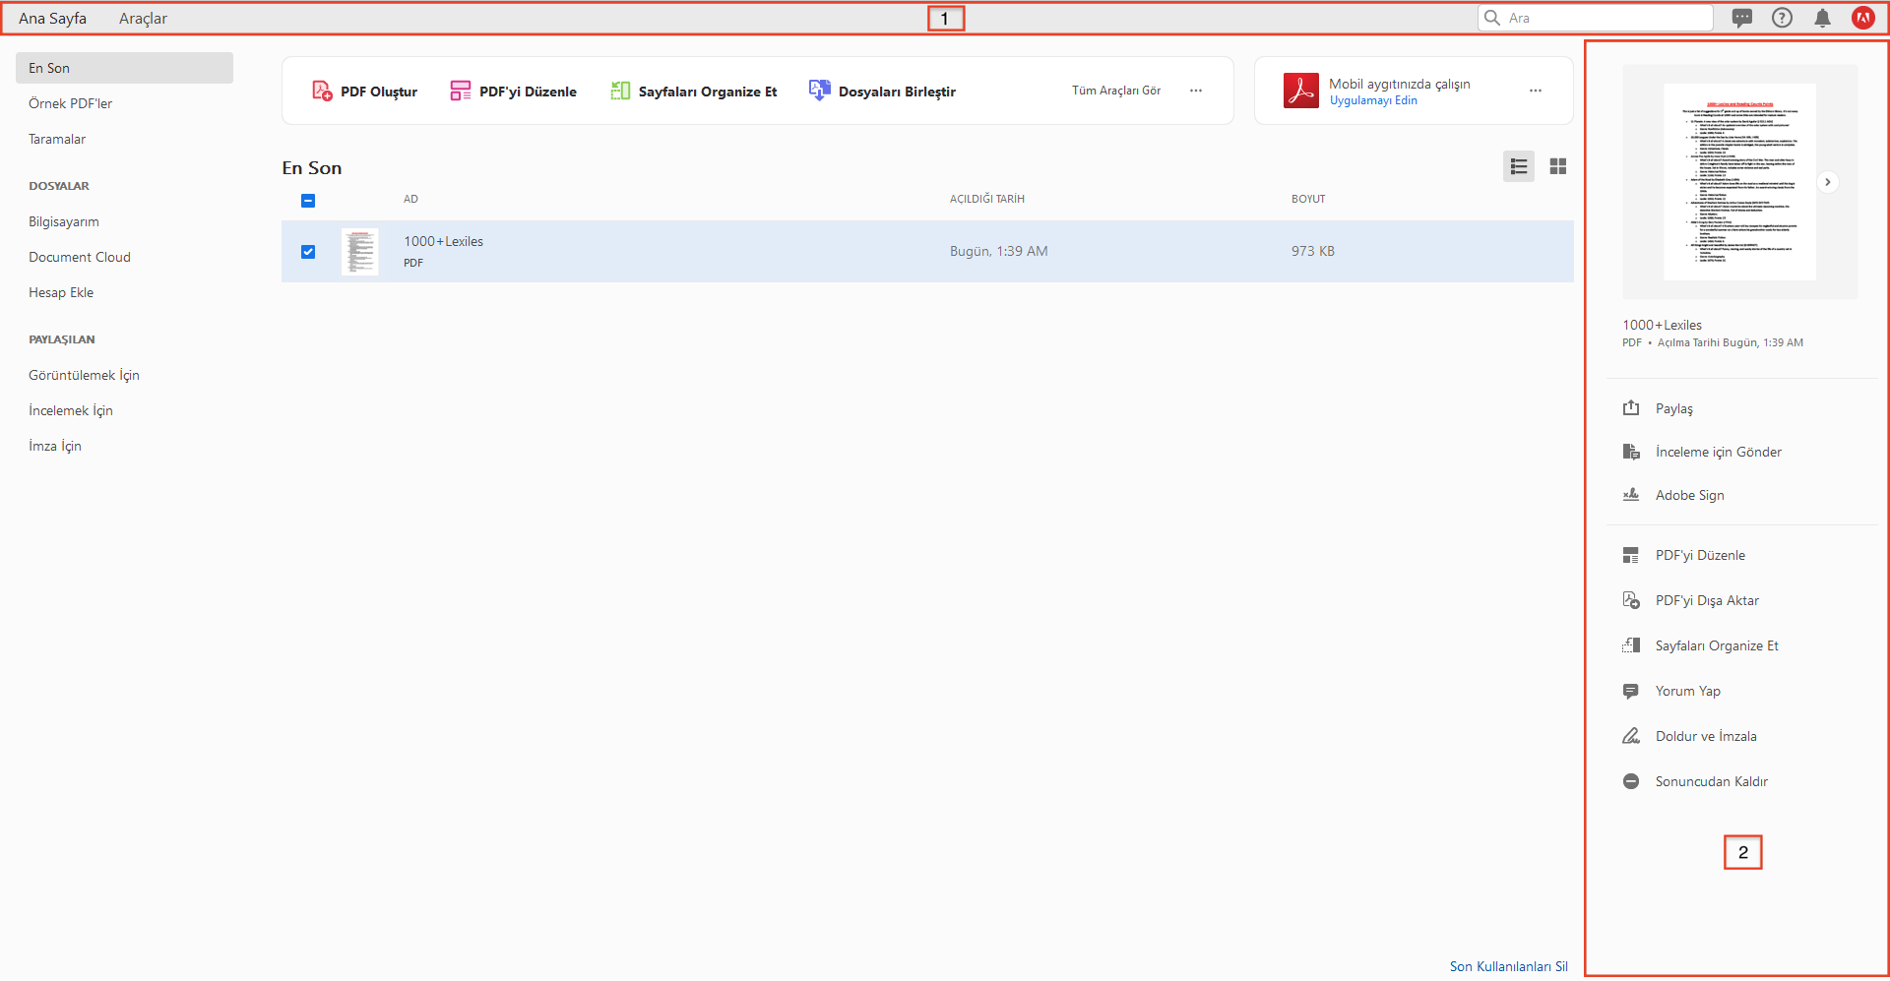Screen dimensions: 1890x981
Task: Select En Son in sidebar
Action: click(124, 68)
